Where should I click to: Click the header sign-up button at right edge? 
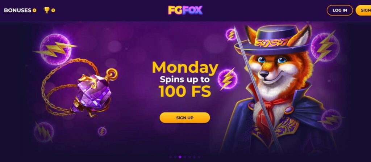click(363, 10)
